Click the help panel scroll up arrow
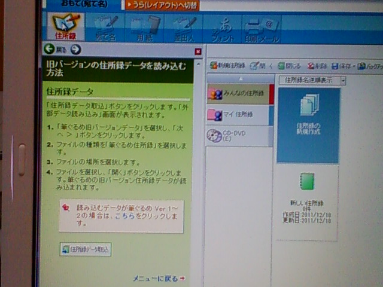The height and width of the screenshot is (287, 383). [x=198, y=64]
